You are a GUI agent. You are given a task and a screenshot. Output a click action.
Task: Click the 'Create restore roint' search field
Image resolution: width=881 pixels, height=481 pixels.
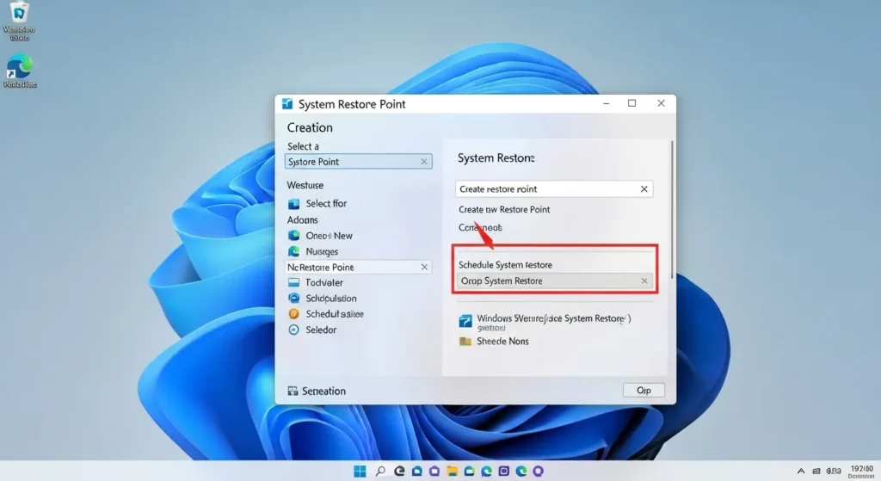coord(554,188)
